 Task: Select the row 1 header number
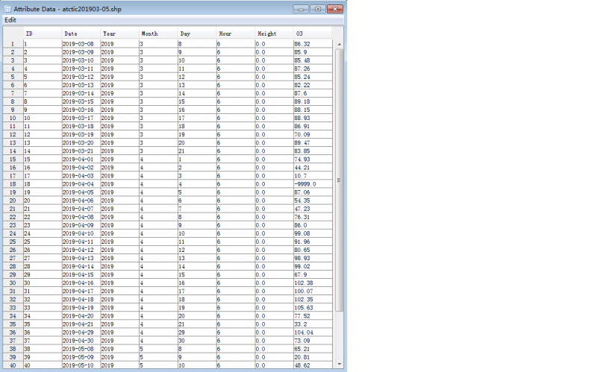coord(12,44)
